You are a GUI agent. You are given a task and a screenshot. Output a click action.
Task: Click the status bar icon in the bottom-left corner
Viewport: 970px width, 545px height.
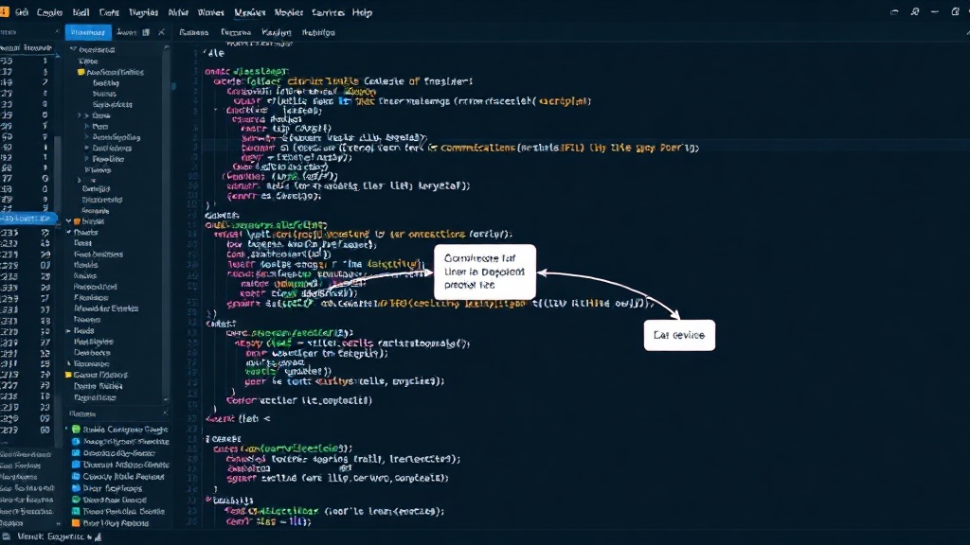point(6,536)
